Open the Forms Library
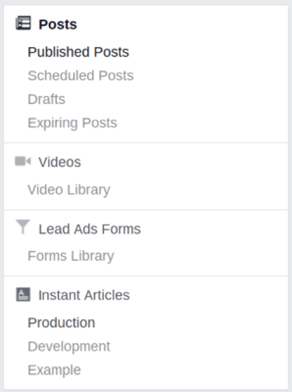This screenshot has width=292, height=392. pyautogui.click(x=71, y=257)
